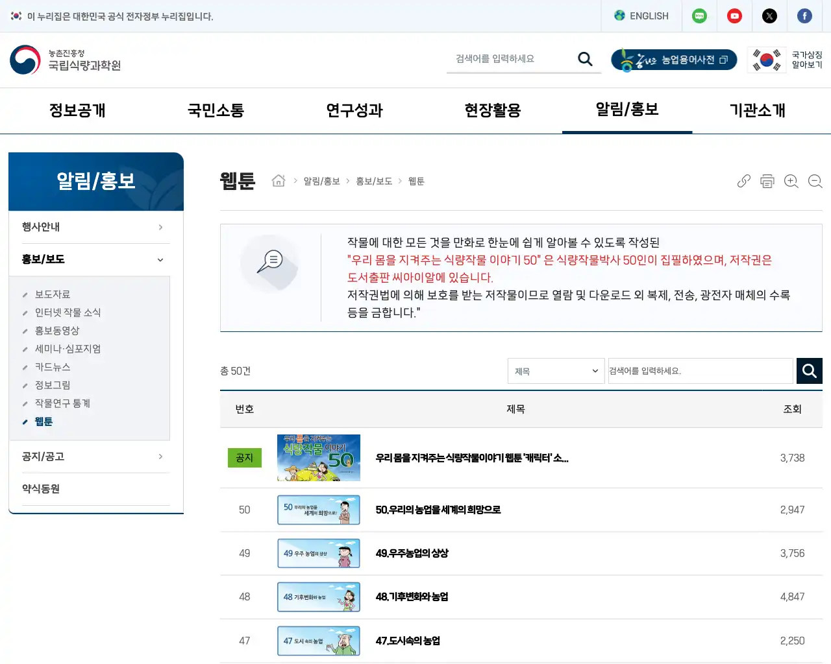Switch to the 연구성과 menu
Viewport: 831px width, 664px height.
[353, 110]
